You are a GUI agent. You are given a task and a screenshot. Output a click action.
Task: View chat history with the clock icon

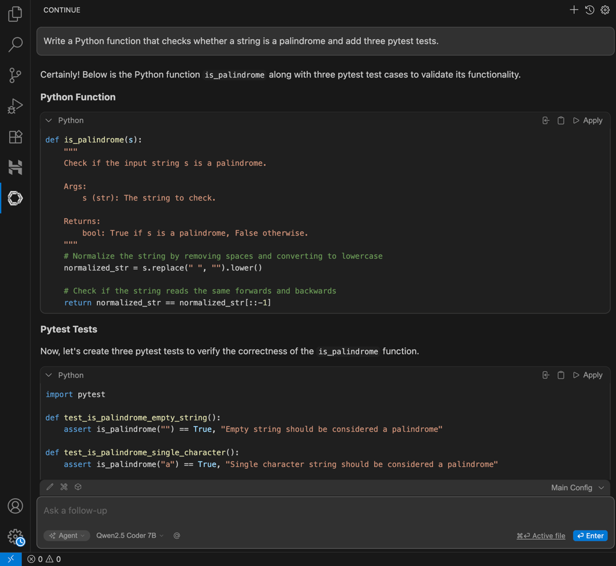coord(590,10)
